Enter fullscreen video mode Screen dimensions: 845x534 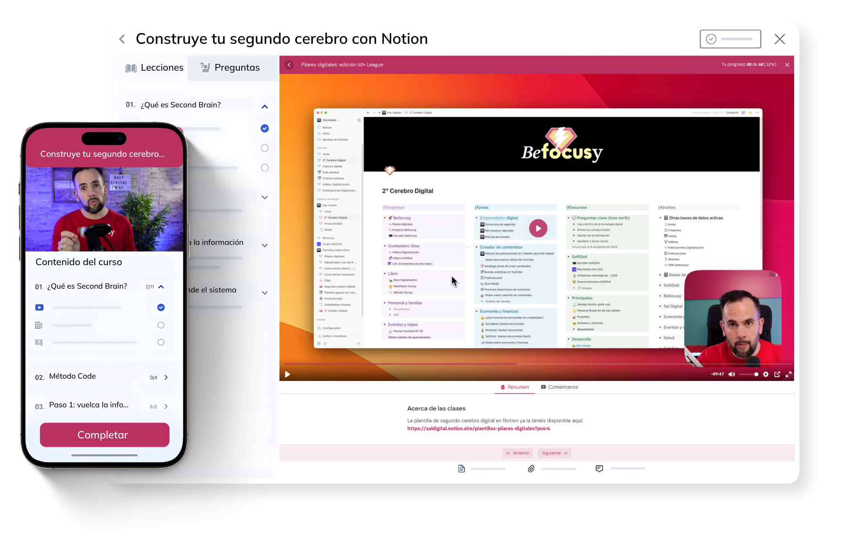(788, 374)
